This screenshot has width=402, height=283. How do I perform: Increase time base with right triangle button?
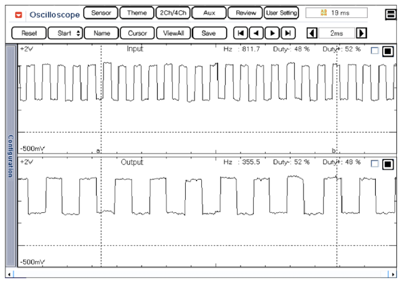point(361,33)
